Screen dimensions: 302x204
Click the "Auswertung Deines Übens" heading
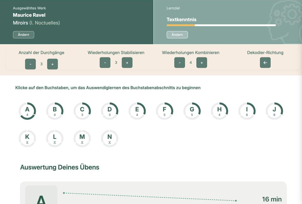60,167
